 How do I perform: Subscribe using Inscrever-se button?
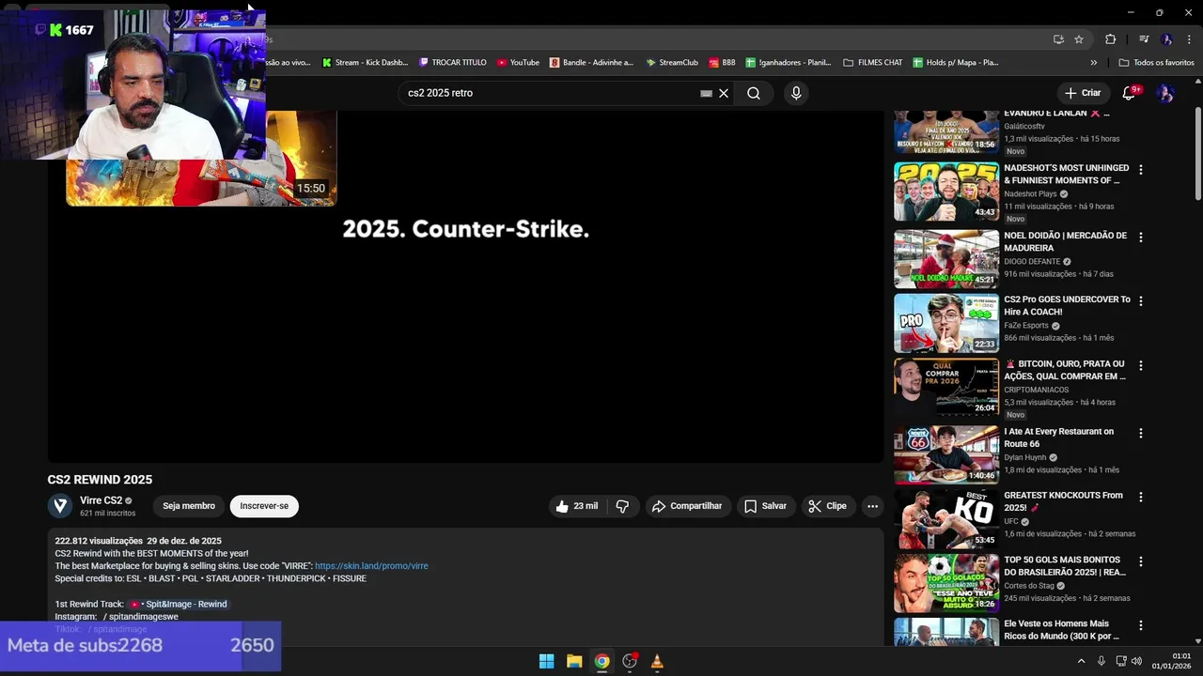pyautogui.click(x=264, y=506)
